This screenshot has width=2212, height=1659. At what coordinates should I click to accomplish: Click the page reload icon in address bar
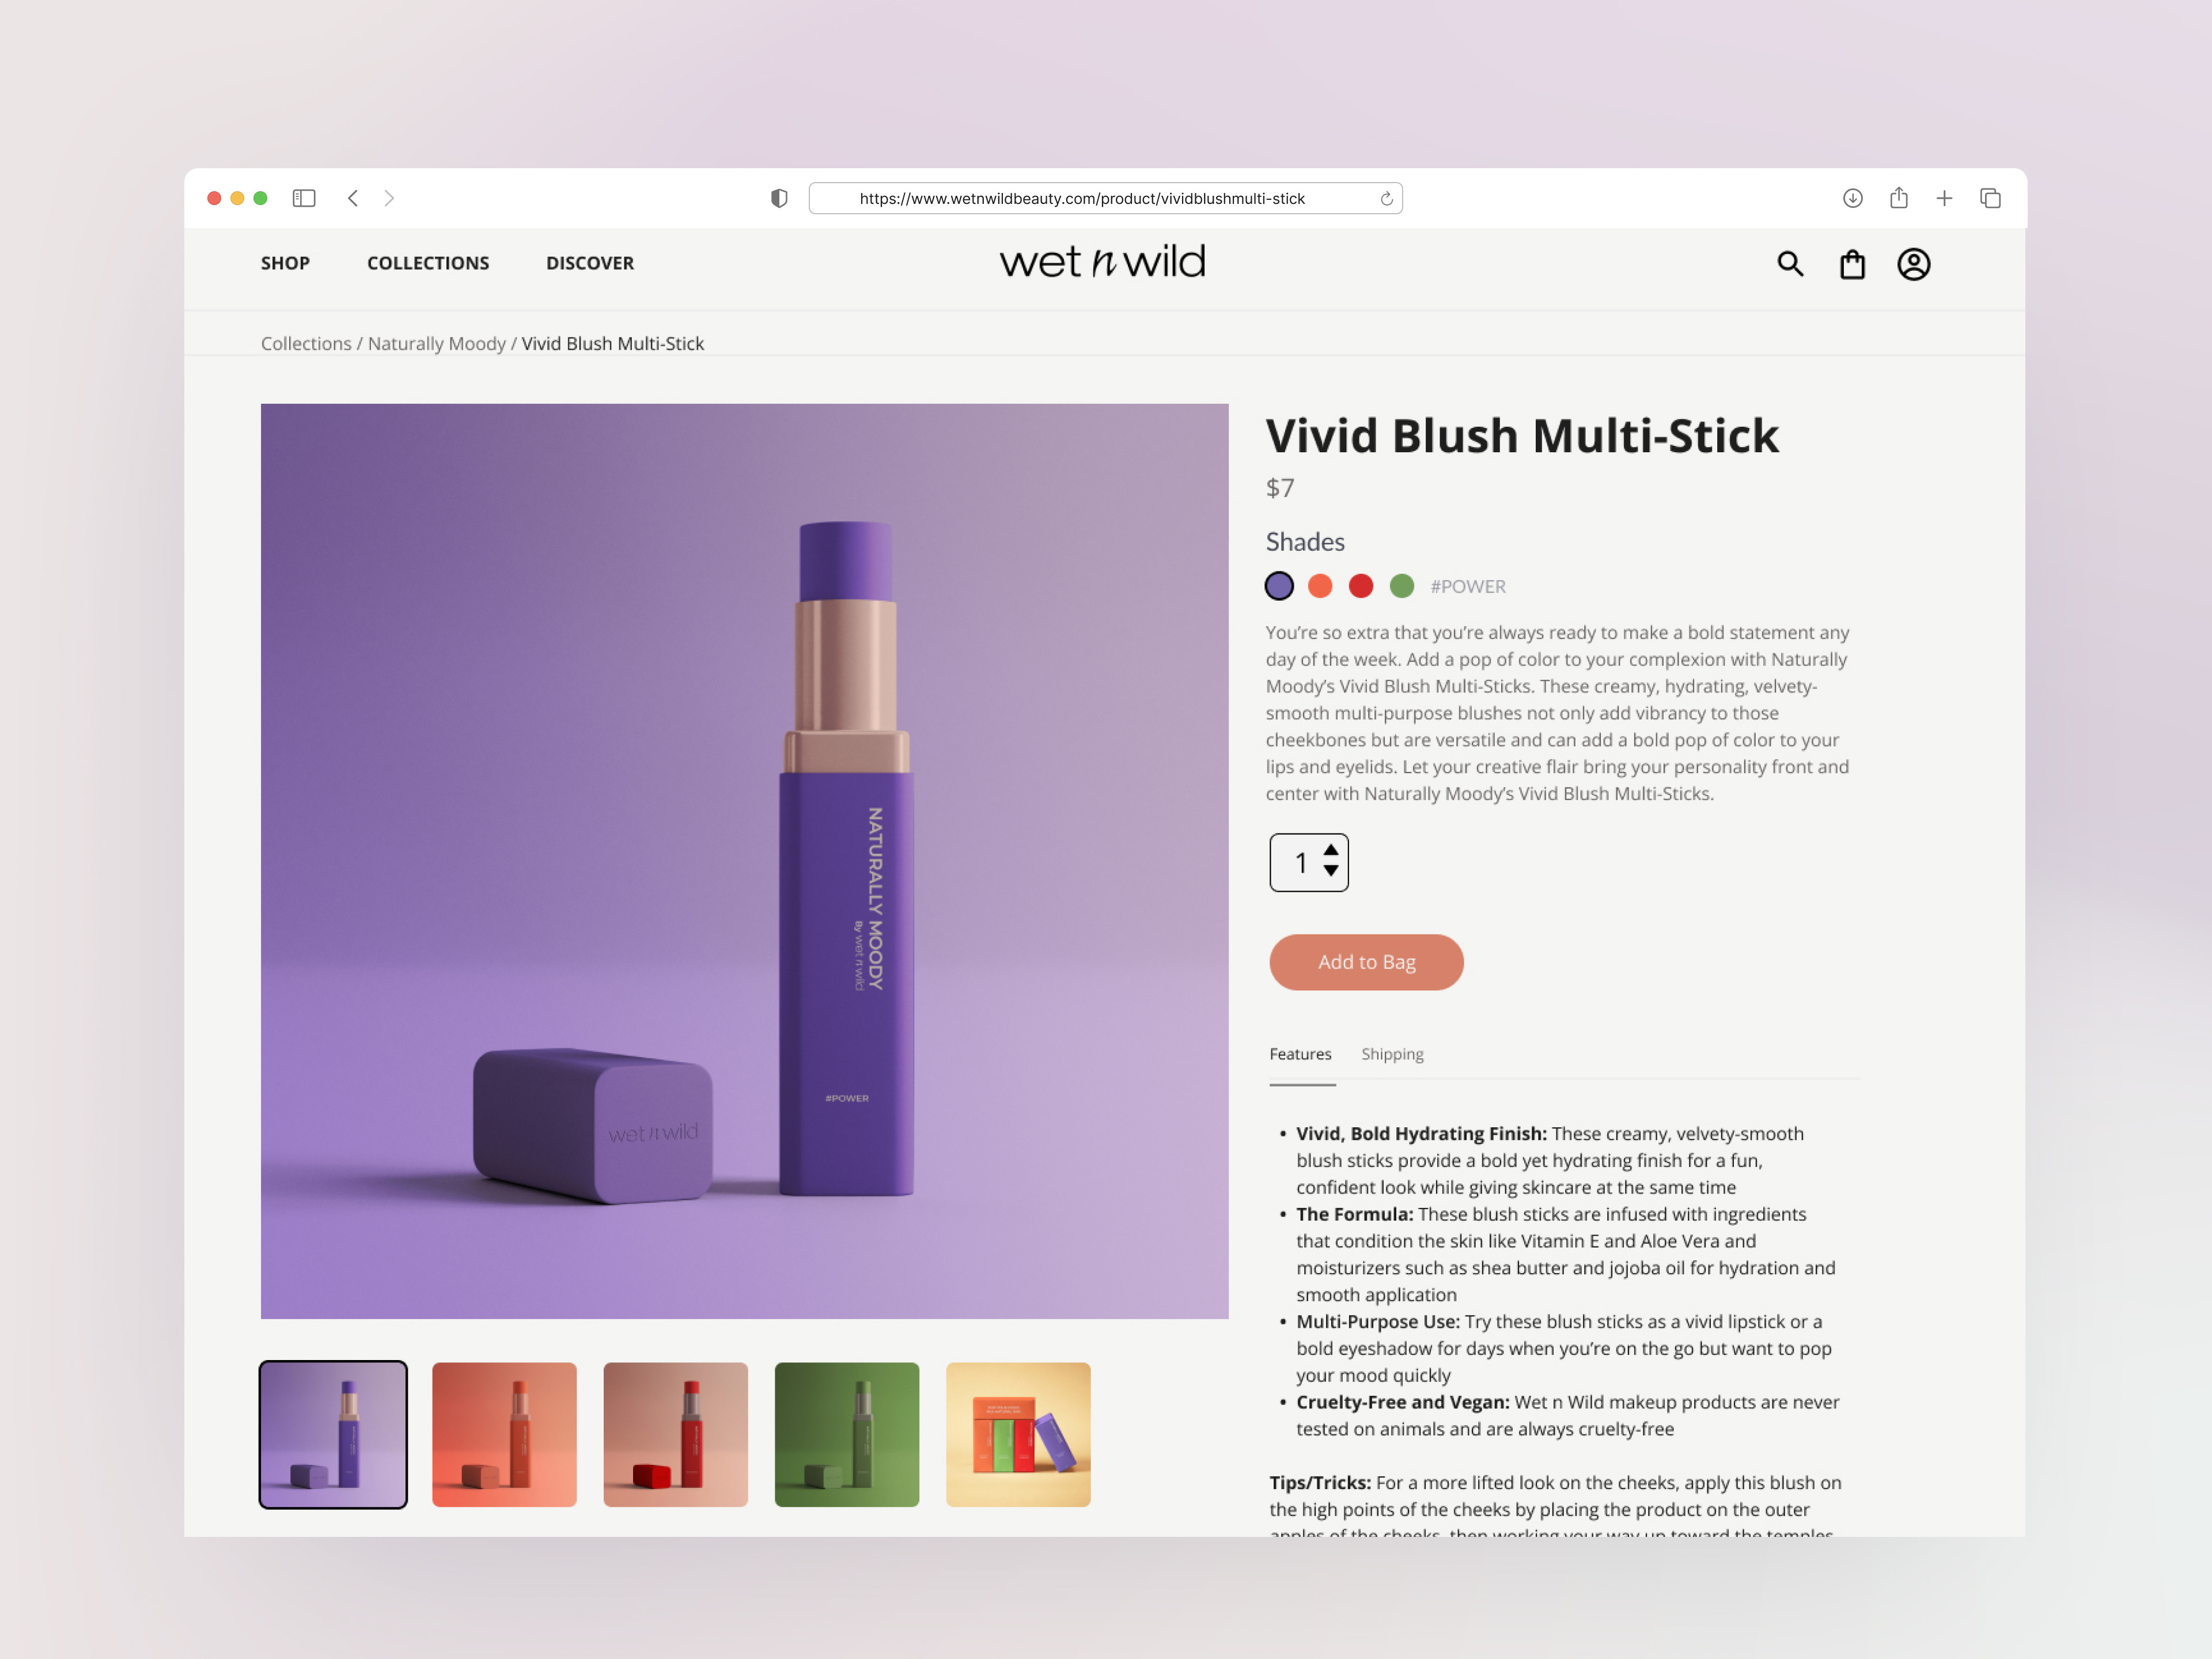(x=1386, y=198)
